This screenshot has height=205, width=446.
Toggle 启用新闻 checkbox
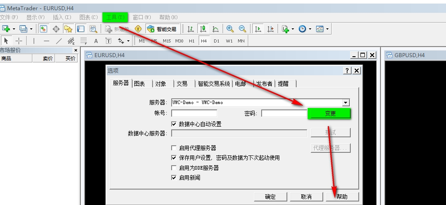tap(174, 178)
